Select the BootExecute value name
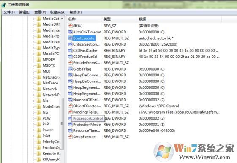Viewport: 237px width, 163px height. (84, 38)
